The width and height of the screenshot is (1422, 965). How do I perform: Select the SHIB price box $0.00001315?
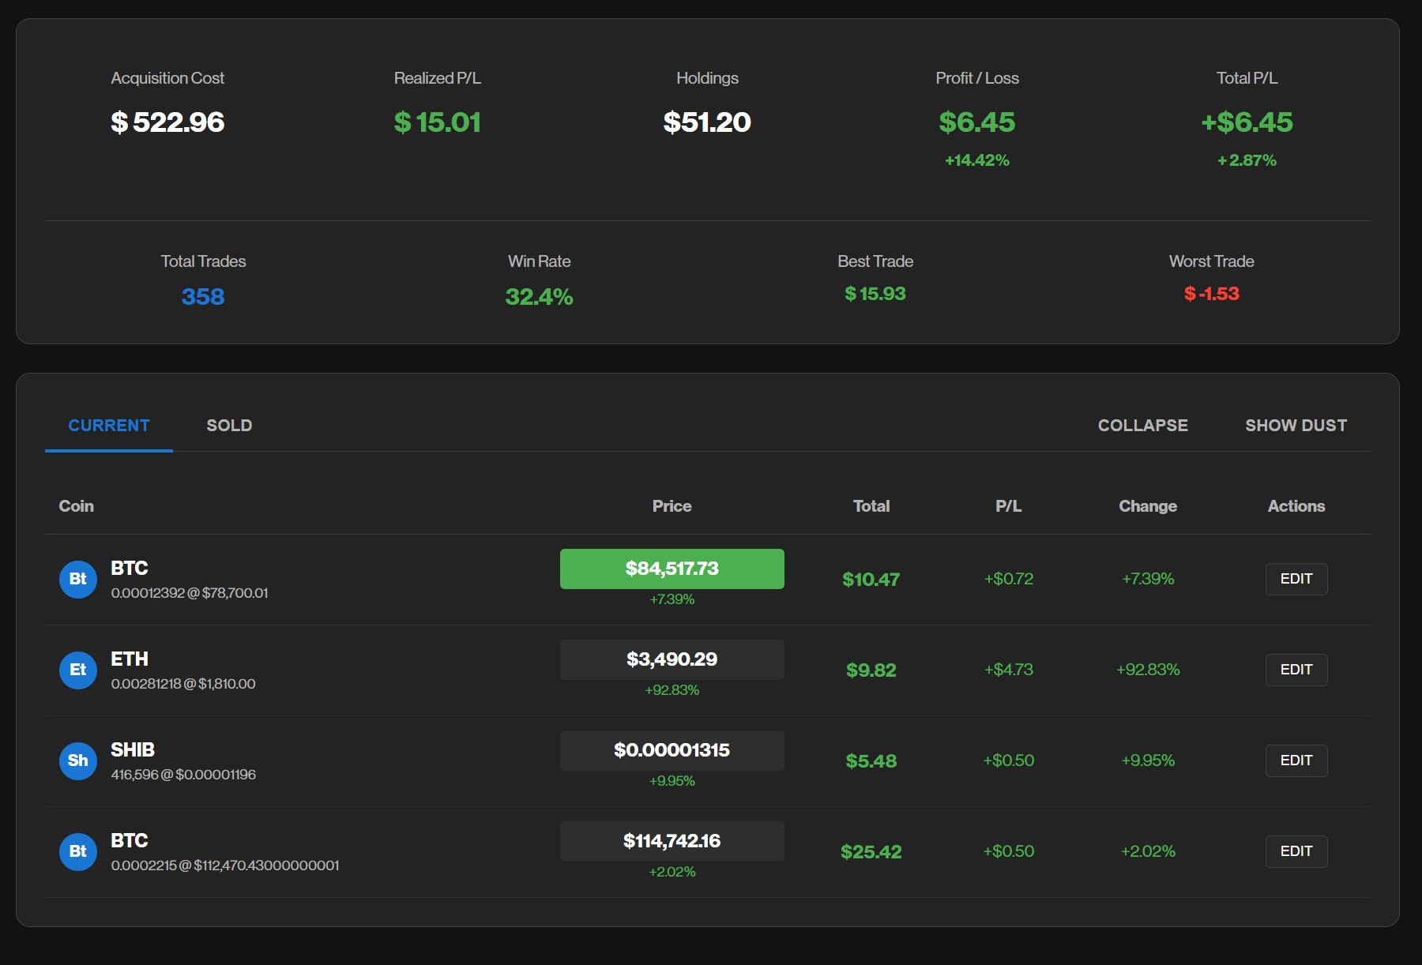671,750
